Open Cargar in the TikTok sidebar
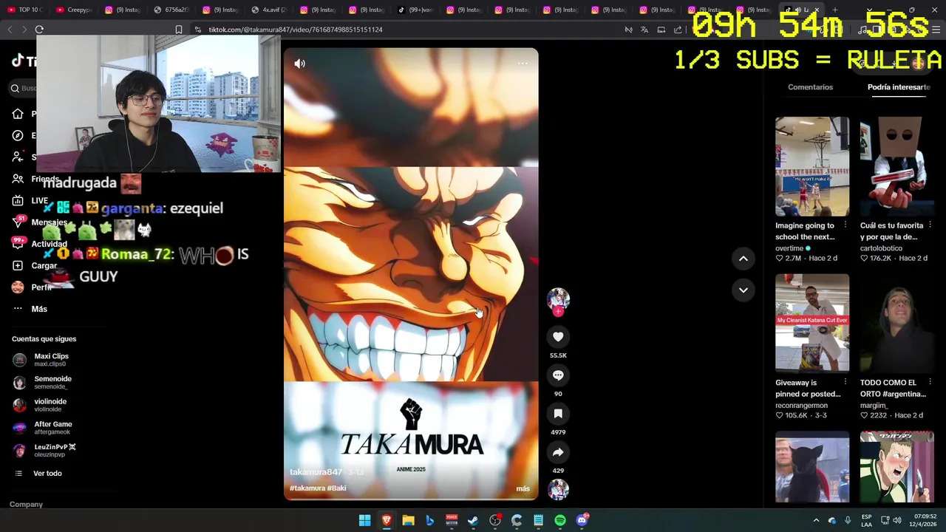Viewport: 946px width, 532px height. (x=34, y=265)
